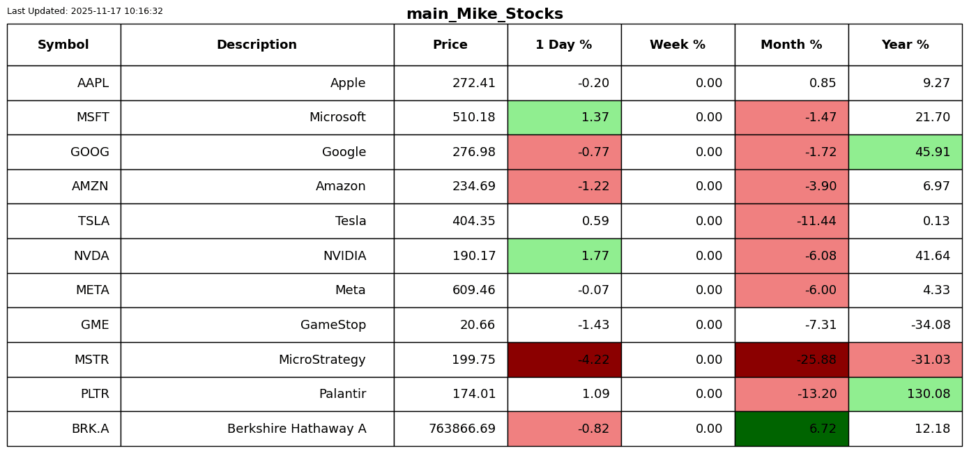This screenshot has height=453, width=969.
Task: Click the Symbol column header
Action: point(63,45)
